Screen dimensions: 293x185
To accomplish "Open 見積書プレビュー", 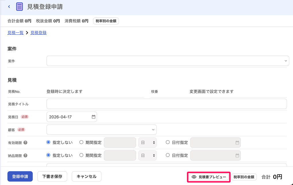I will pyautogui.click(x=209, y=177).
